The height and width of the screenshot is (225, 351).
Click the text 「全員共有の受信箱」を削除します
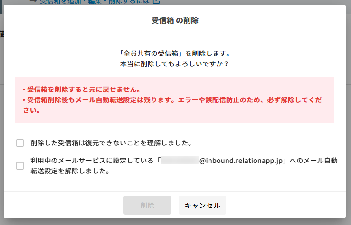(x=175, y=53)
